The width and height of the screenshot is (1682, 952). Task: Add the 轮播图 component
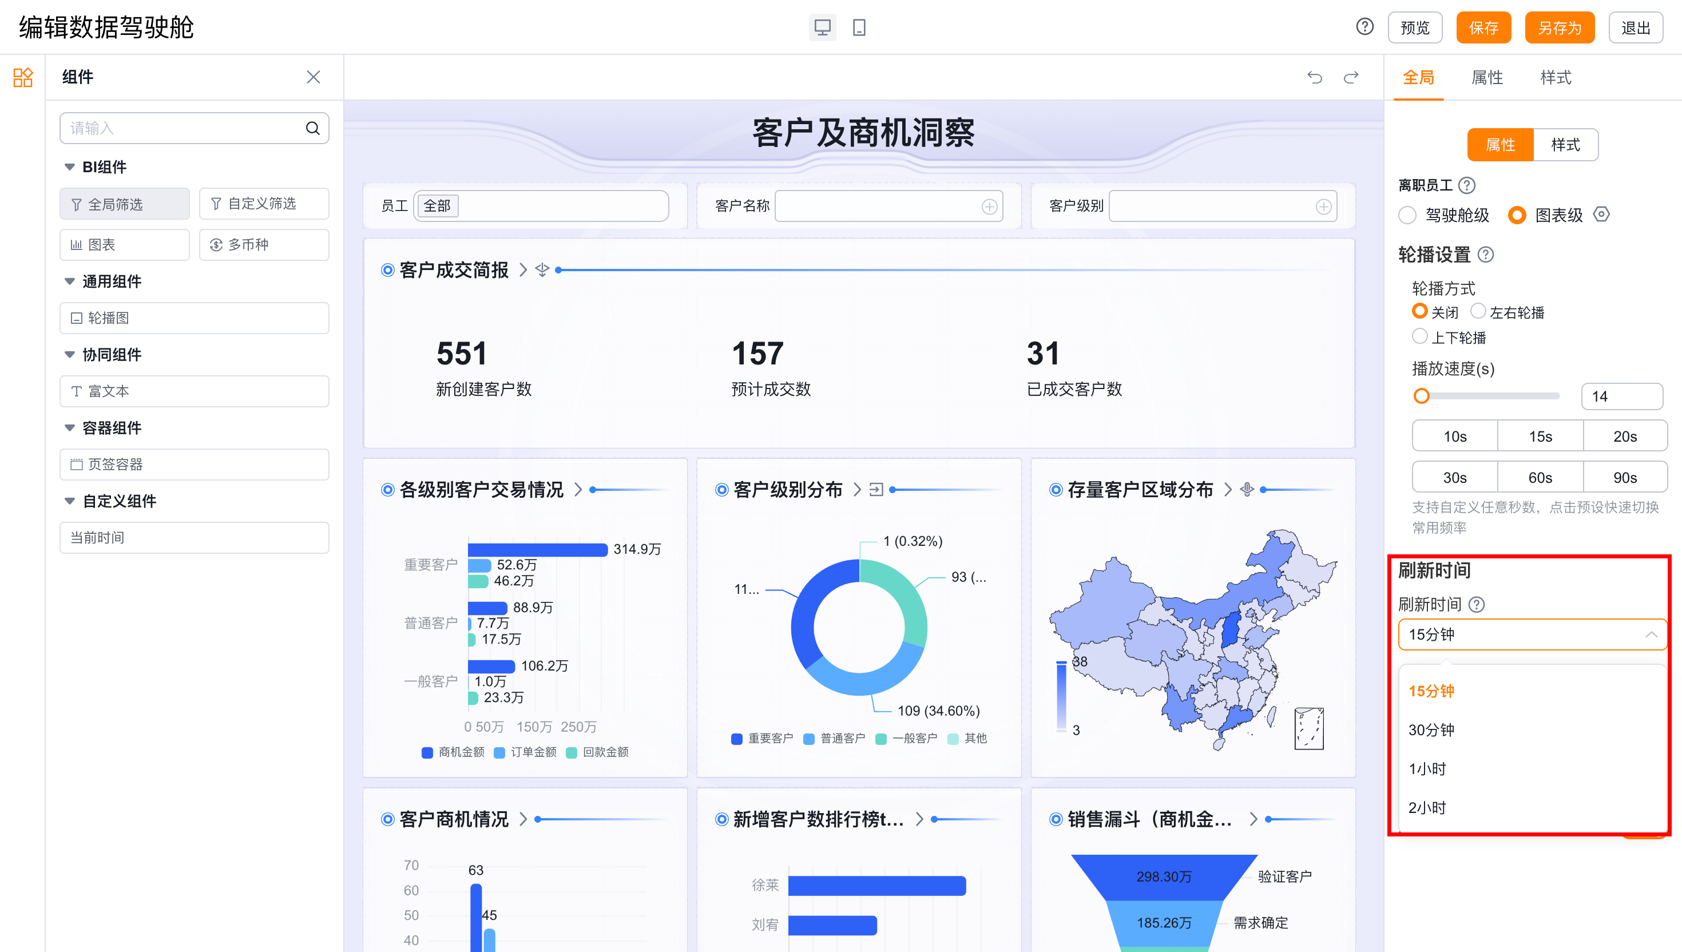coord(194,318)
